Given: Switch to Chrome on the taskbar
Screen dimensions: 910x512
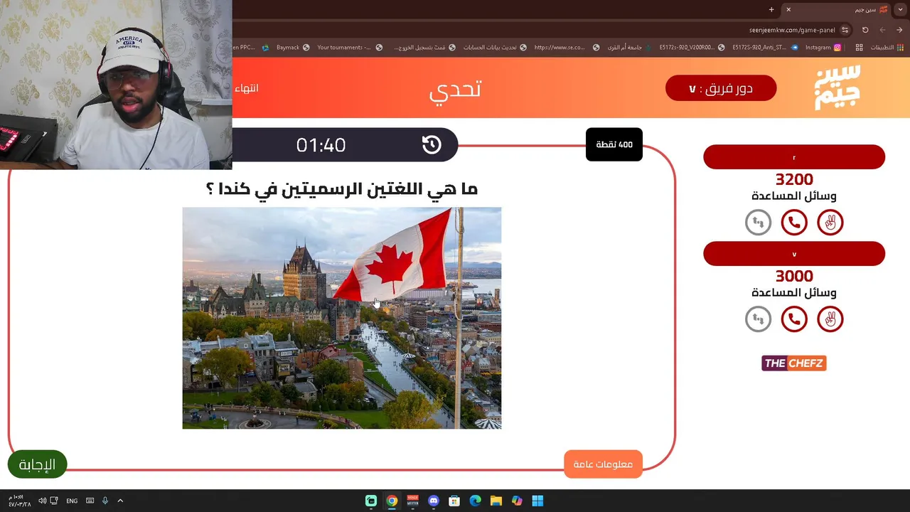Looking at the screenshot, I should pyautogui.click(x=392, y=501).
